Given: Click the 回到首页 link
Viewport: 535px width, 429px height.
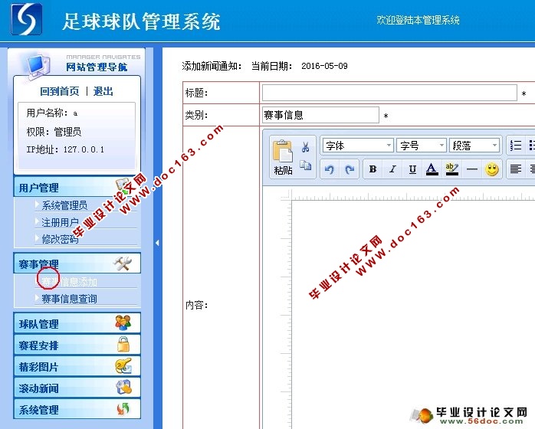Looking at the screenshot, I should click(x=59, y=91).
